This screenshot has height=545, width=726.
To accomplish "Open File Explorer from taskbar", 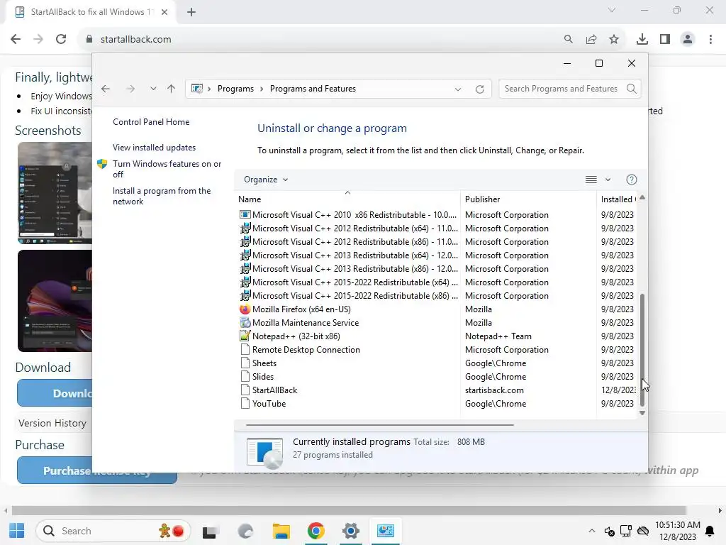I will point(281,531).
